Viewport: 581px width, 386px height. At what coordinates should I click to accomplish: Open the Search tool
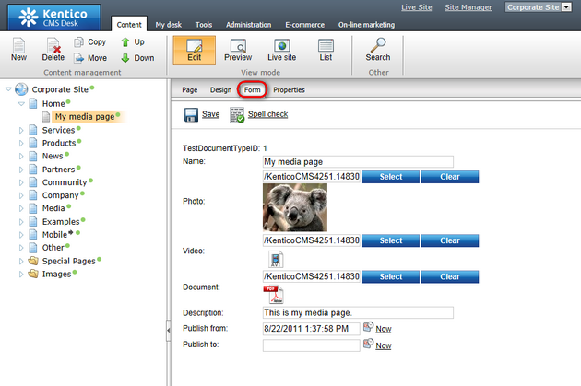pos(378,51)
